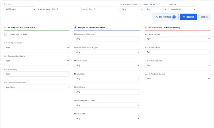Expand the Min ROI Rating dropdown
The height and width of the screenshot is (128, 214).
point(37,74)
